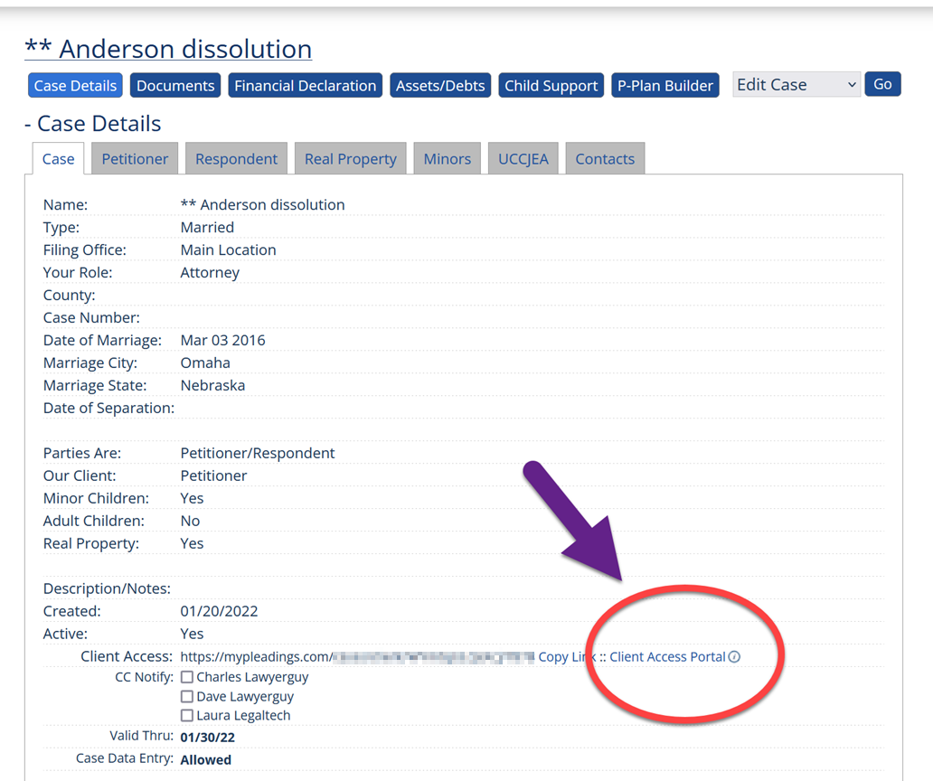Open the Client Access Portal info icon
The width and height of the screenshot is (933, 781).
point(734,656)
